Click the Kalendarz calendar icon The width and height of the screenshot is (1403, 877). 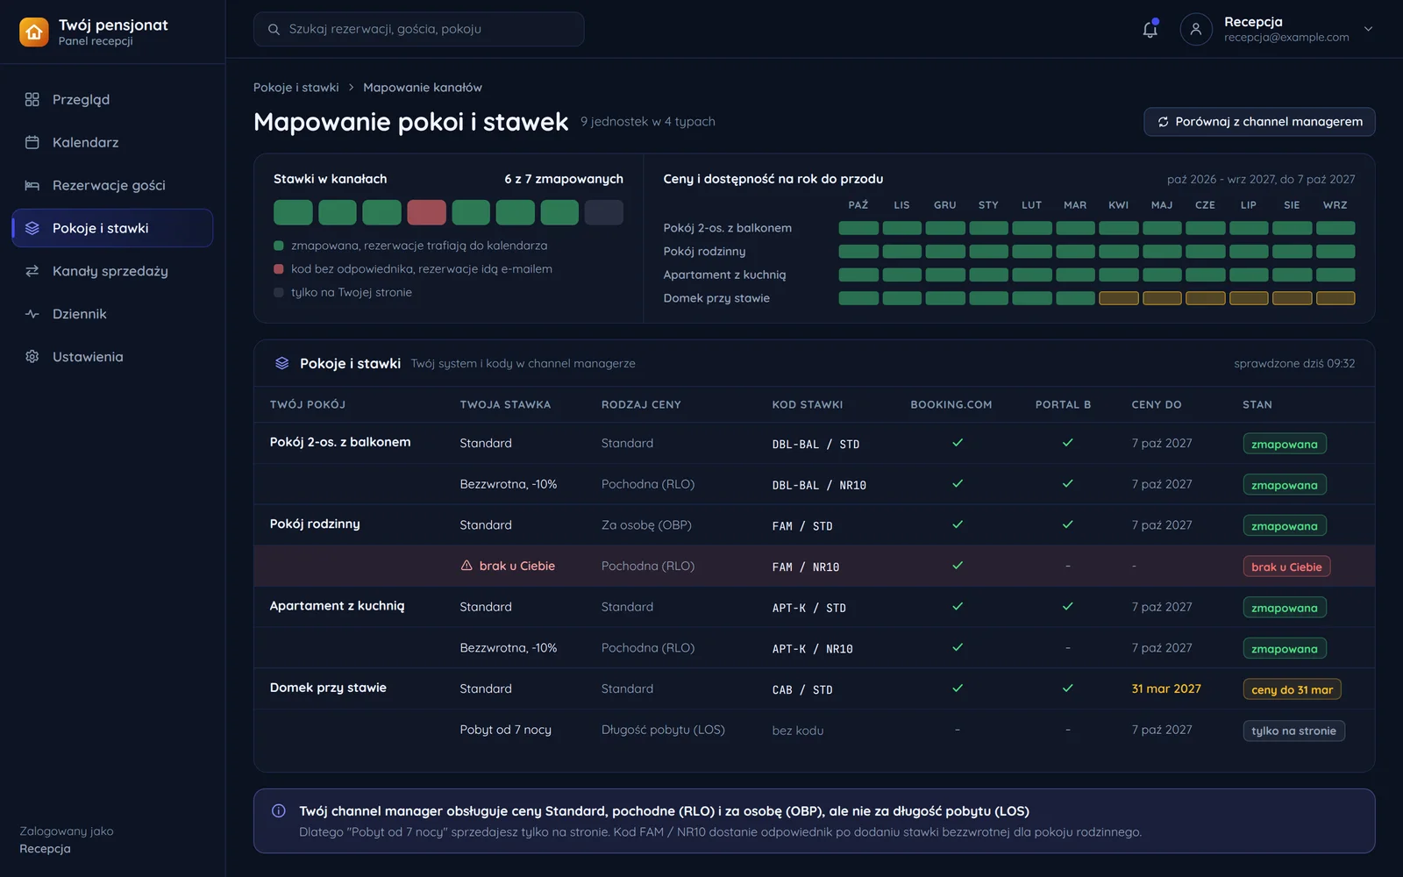tap(32, 142)
